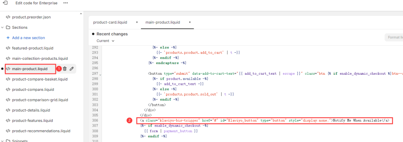The height and width of the screenshot is (142, 403).
Task: Open featured-product.liquid file
Action: (33, 48)
